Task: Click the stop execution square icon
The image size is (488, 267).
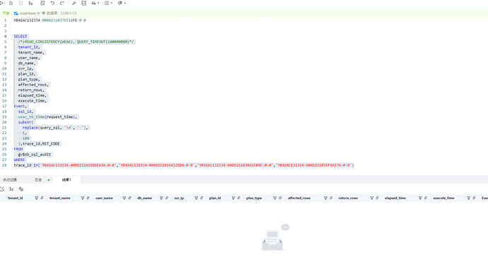Action: click(21, 3)
